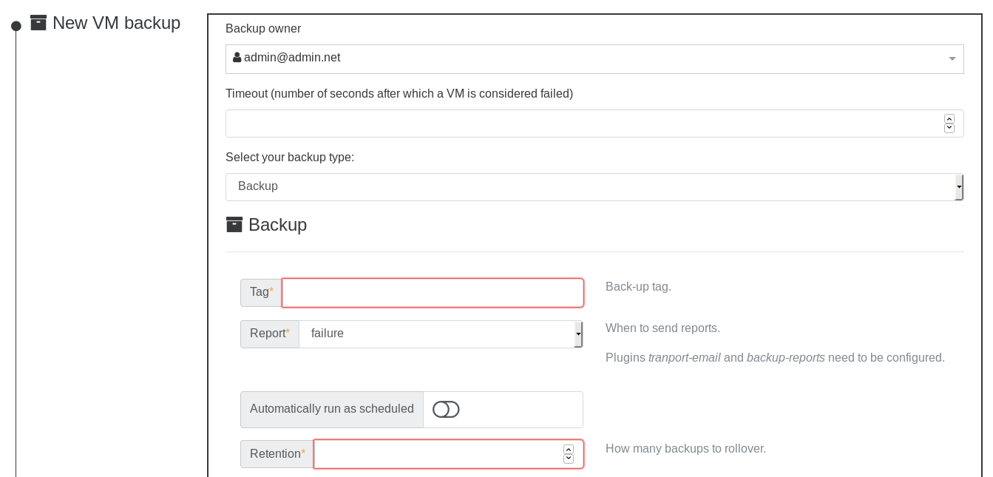Viewport: 993px width, 477px height.
Task: Increment Retention using the up arrow
Action: (x=568, y=450)
